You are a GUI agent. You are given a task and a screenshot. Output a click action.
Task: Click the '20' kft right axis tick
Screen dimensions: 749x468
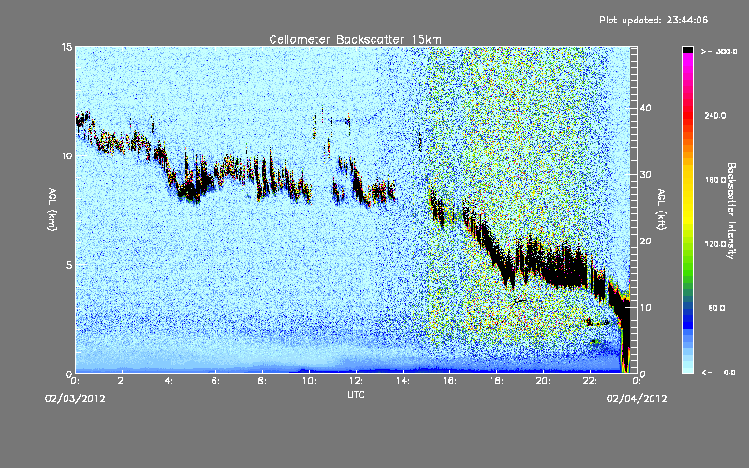point(645,241)
